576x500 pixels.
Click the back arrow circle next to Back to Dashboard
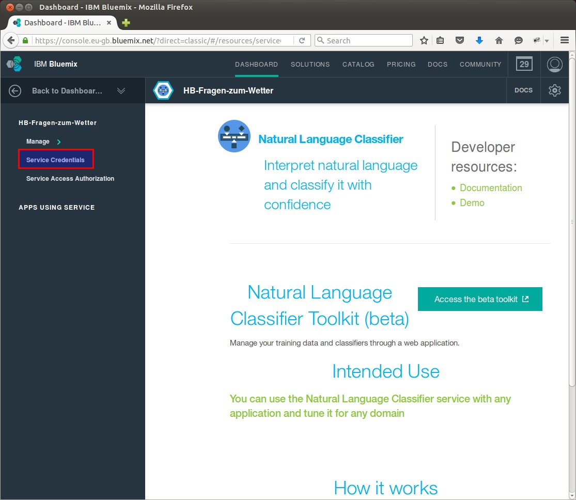(x=15, y=91)
